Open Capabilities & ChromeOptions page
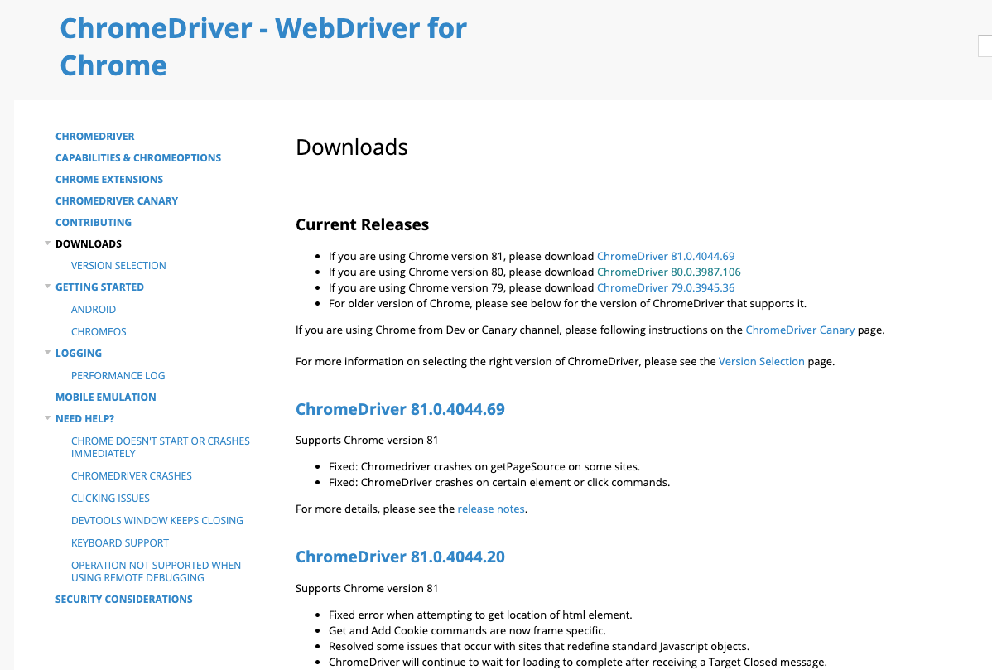The height and width of the screenshot is (670, 992). pyautogui.click(x=138, y=157)
